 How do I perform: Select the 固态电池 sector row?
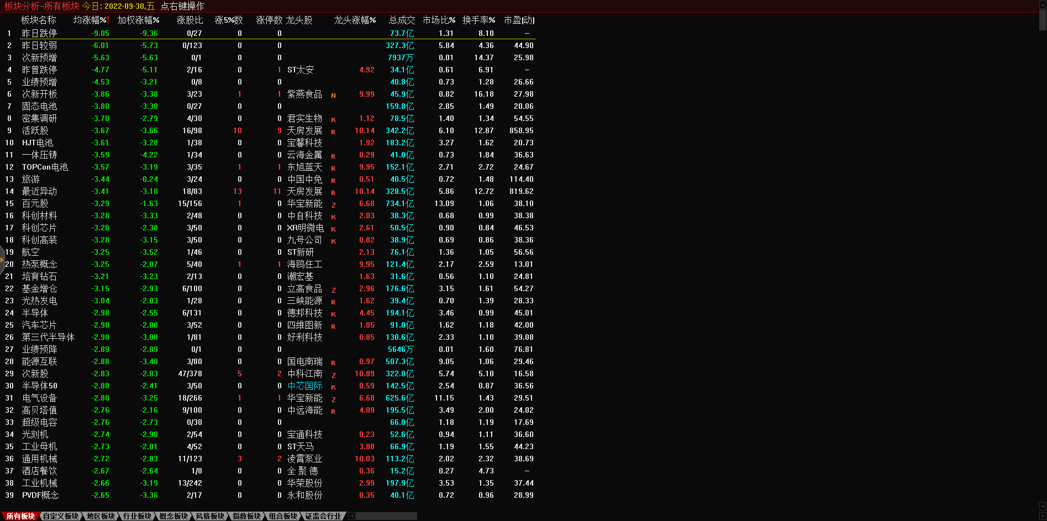point(39,106)
